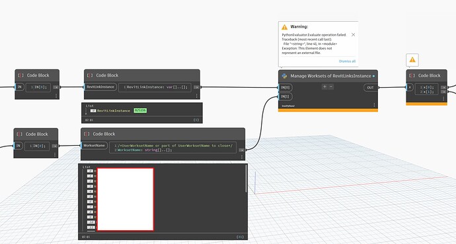Select IN port on Code Block feeding RevitLinkInstance
This screenshot has height=244, width=456.
[20, 87]
